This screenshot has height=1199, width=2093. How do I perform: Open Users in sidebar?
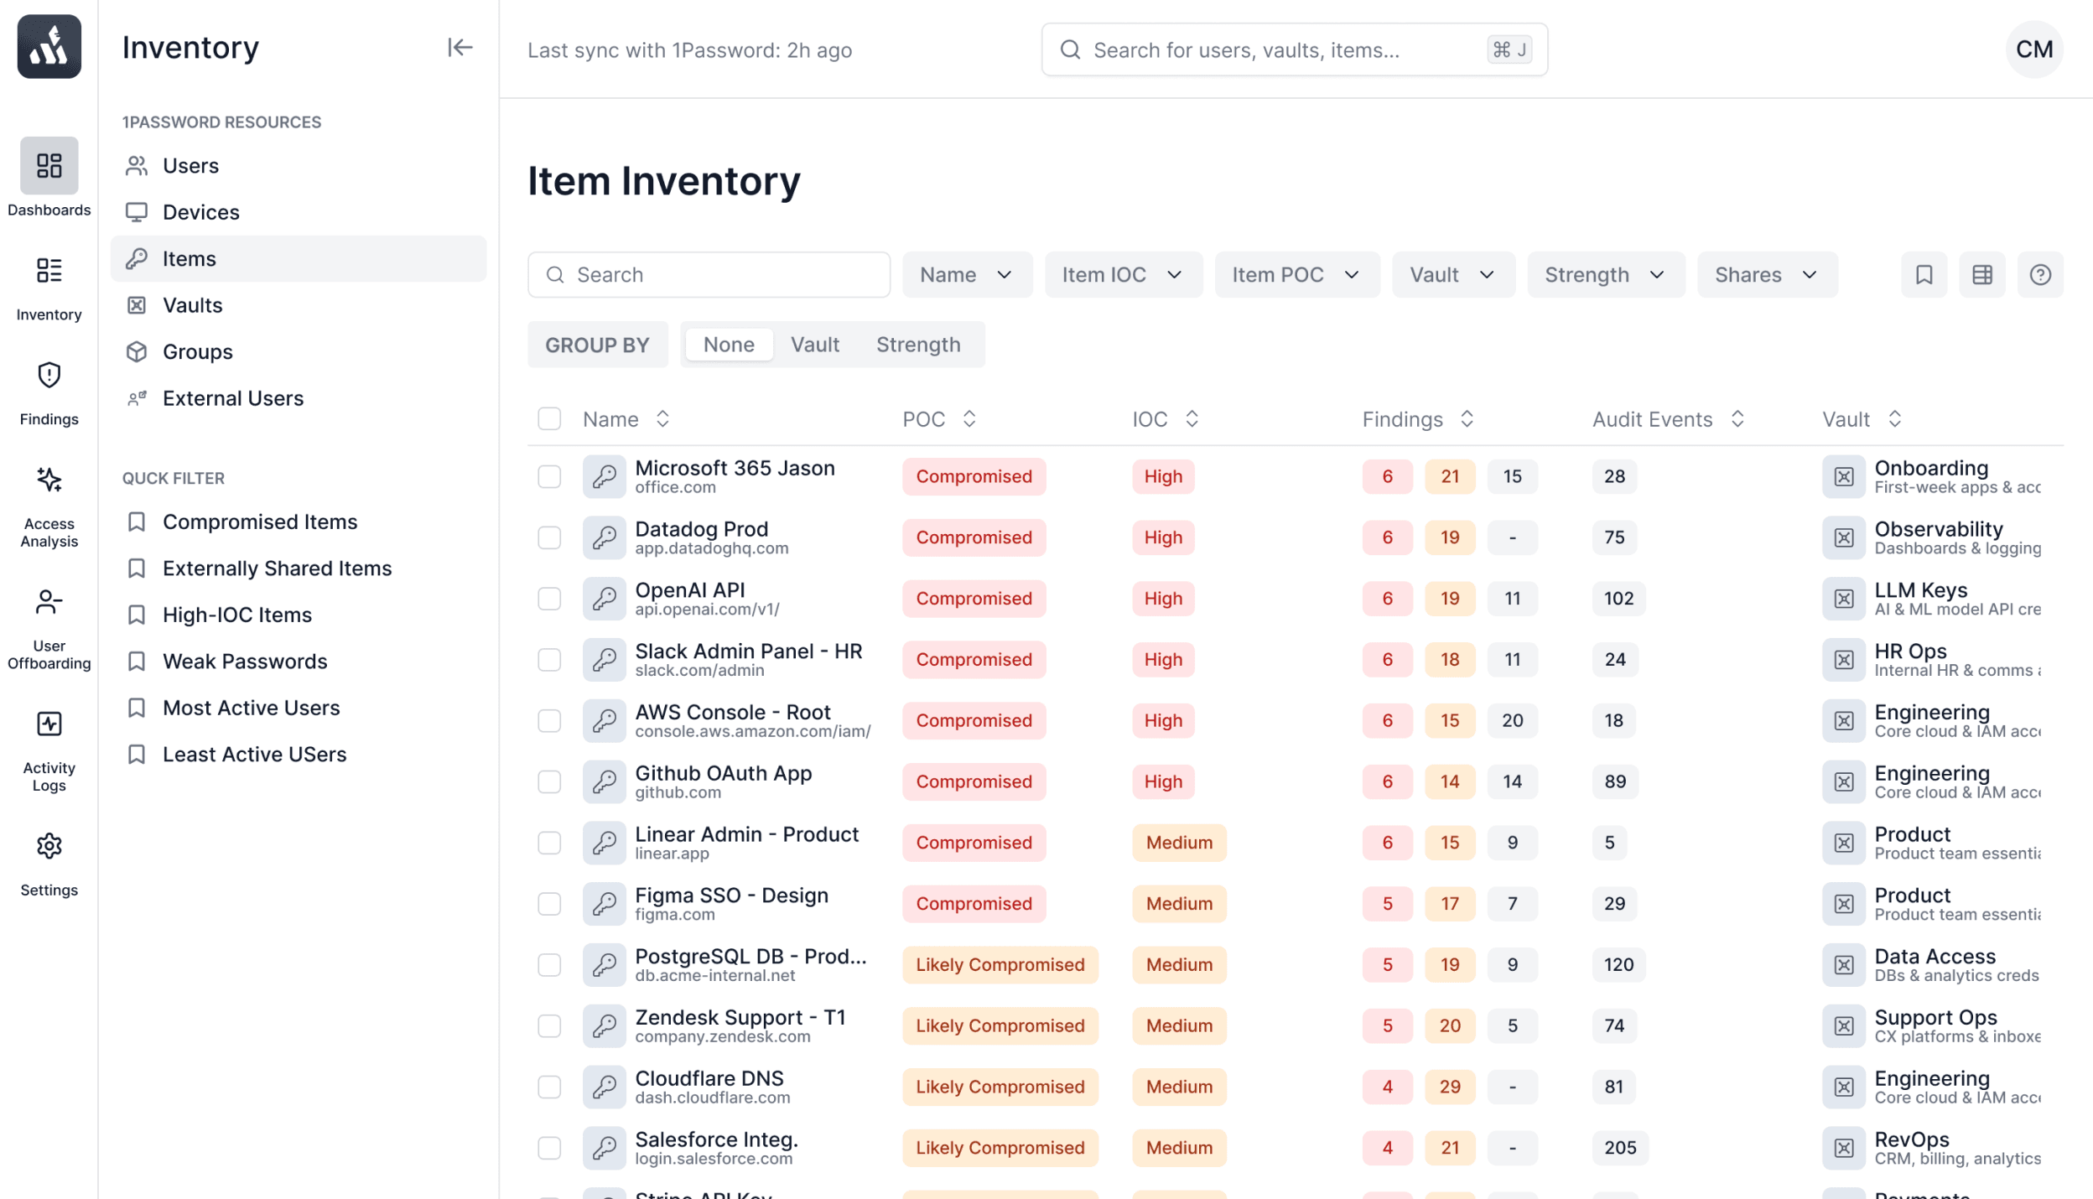(x=299, y=166)
